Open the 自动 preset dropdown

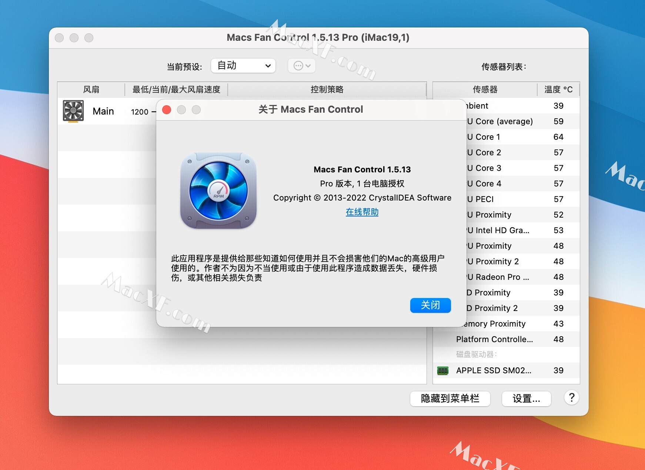(x=243, y=66)
